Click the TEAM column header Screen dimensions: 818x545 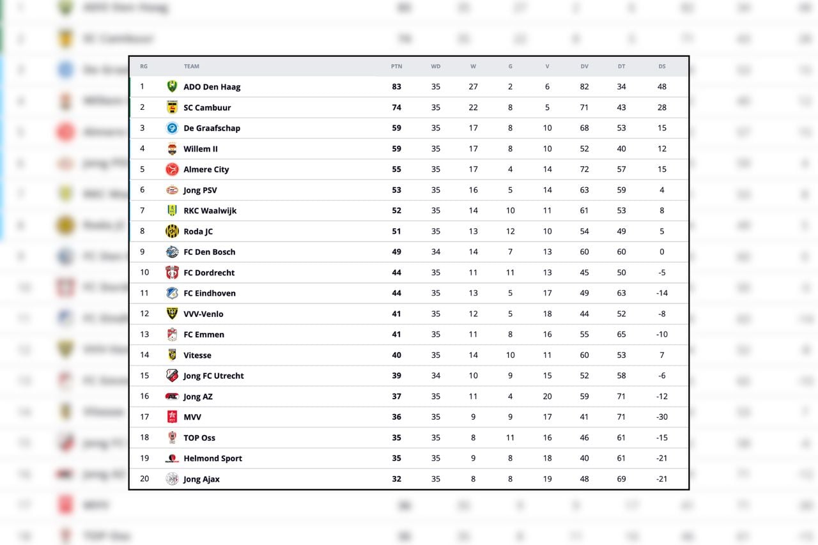pyautogui.click(x=192, y=66)
